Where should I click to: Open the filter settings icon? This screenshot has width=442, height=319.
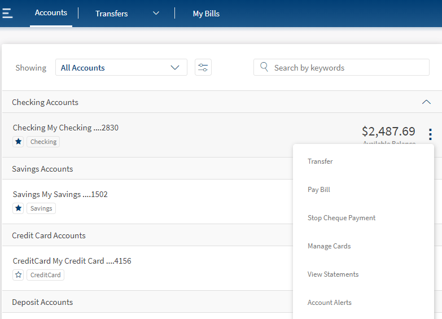click(x=203, y=68)
